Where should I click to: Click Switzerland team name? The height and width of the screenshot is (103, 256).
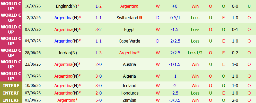127,18
